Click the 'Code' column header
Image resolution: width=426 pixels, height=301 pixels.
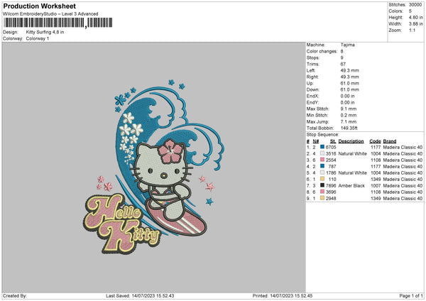pos(375,141)
